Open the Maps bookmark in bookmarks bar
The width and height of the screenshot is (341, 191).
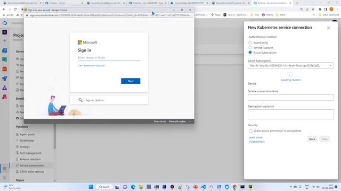[216, 15]
